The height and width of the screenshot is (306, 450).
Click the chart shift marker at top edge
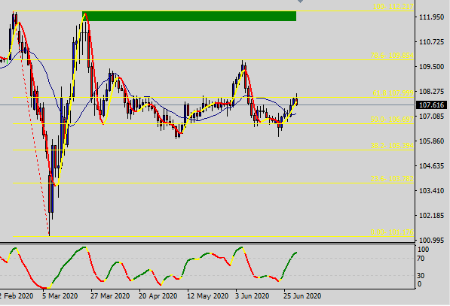point(300,2)
